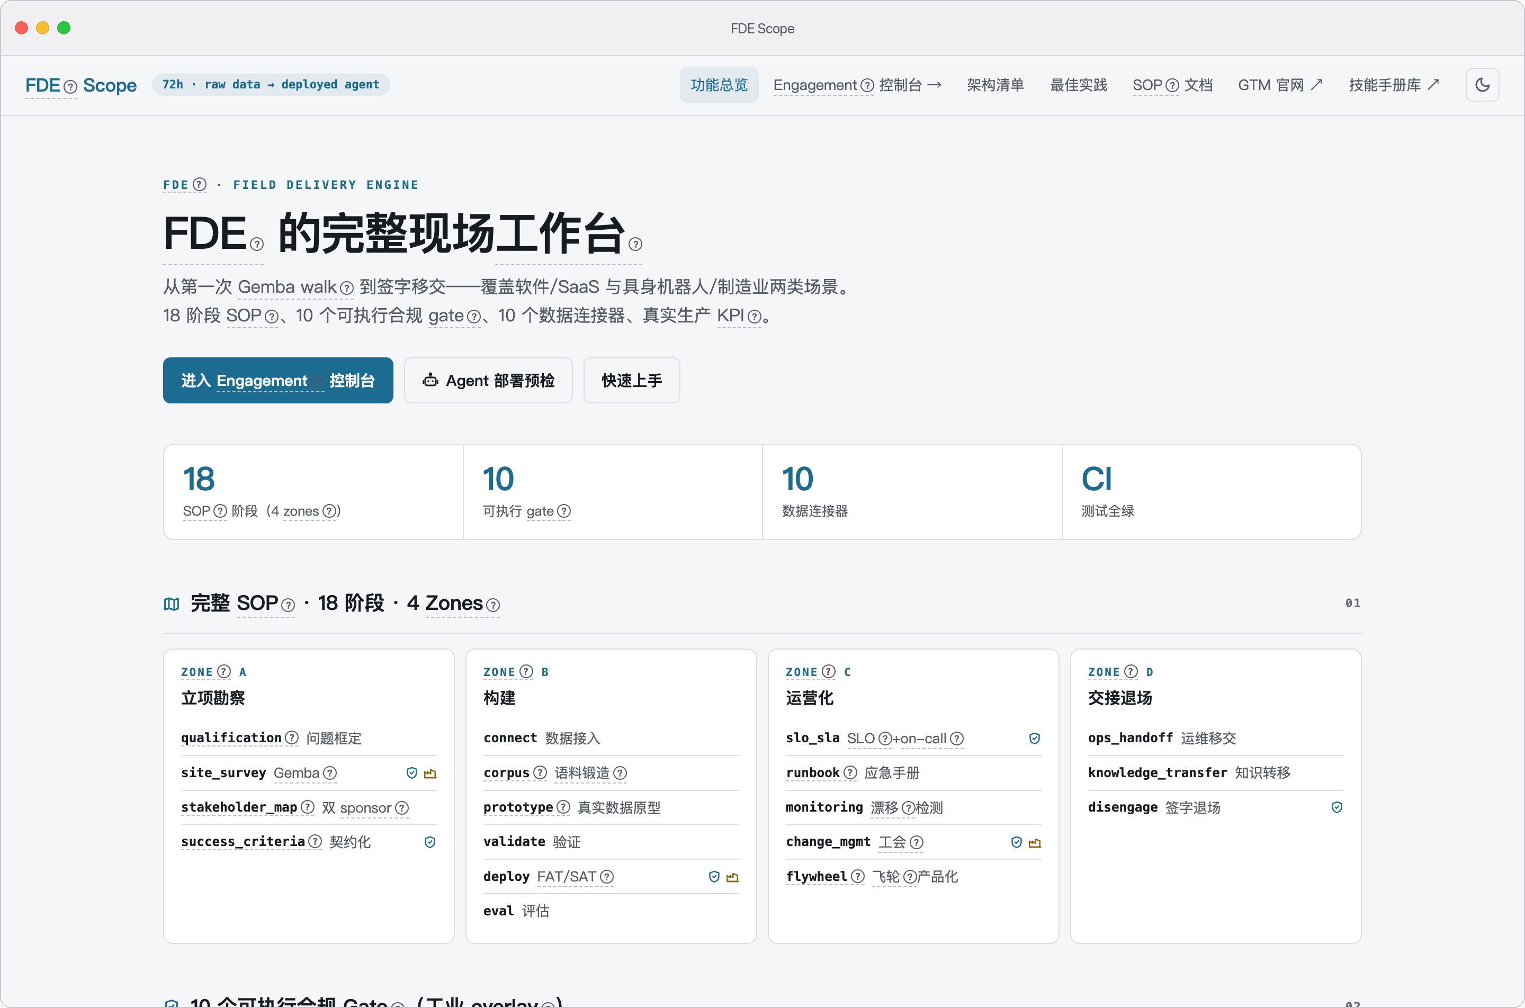This screenshot has width=1525, height=1008.
Task: Click the help icon next to Gemba walk
Action: pos(346,288)
